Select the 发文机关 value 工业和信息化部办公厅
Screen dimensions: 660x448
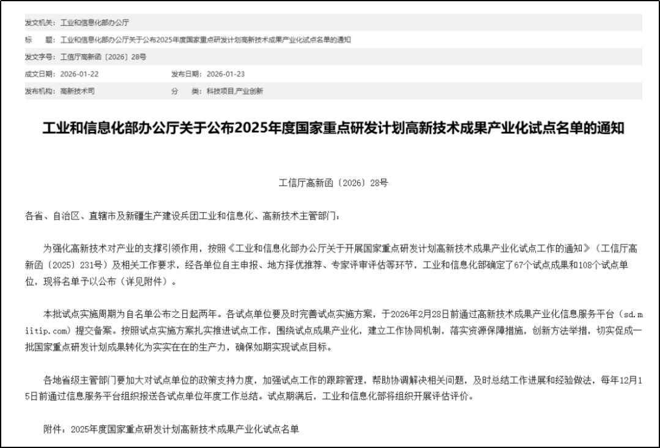[x=95, y=23]
